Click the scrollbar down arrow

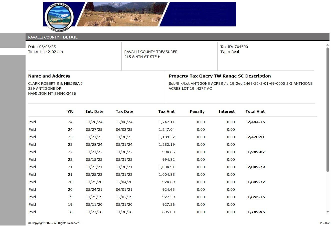pyautogui.click(x=327, y=212)
